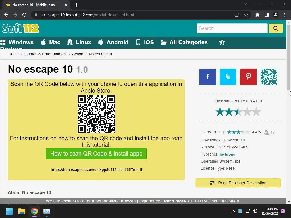Click Read Publisher Description button
This screenshot has height=218, width=291.
pos(238,183)
